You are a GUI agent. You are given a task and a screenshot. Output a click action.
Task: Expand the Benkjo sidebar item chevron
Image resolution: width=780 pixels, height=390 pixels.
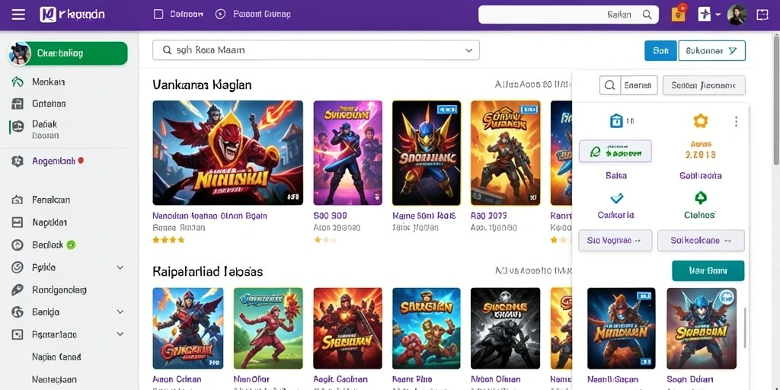120,312
